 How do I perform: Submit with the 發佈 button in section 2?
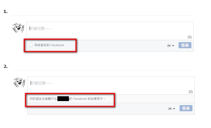(x=186, y=108)
